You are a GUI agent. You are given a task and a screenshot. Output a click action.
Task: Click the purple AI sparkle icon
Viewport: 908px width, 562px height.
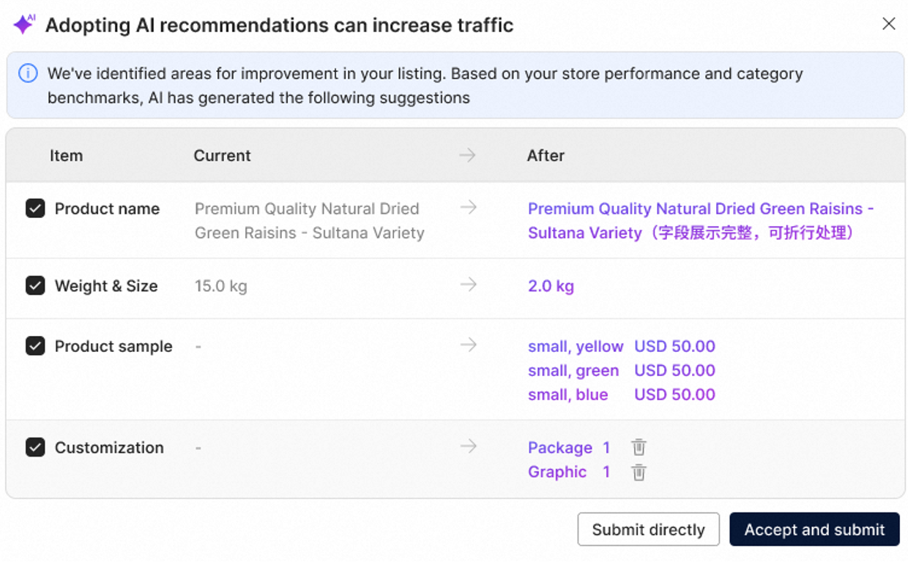pos(23,24)
